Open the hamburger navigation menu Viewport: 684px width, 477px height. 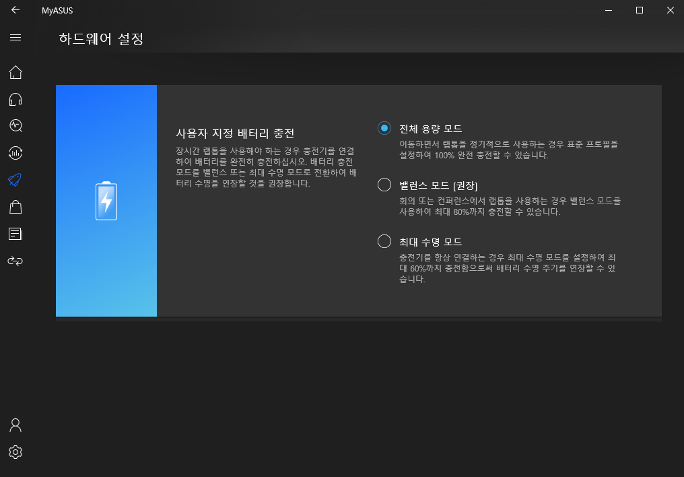click(x=15, y=38)
